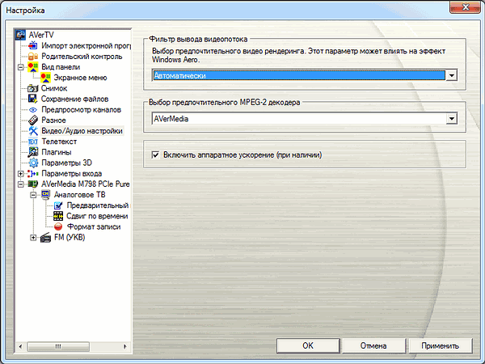485x364 pixels.
Task: Select Экранное меню tree entry
Action: (80, 78)
